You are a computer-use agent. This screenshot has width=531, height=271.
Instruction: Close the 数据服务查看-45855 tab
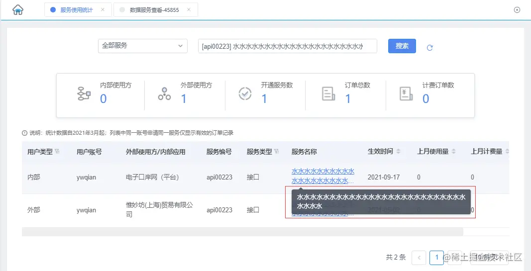pyautogui.click(x=189, y=9)
